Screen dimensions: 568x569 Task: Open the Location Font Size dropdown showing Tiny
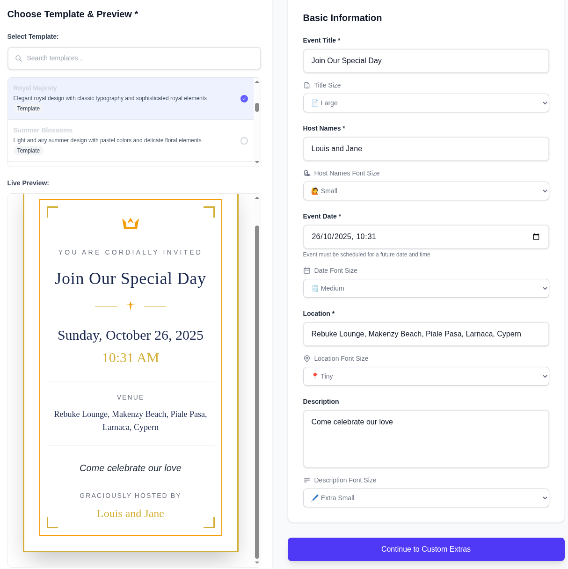pyautogui.click(x=426, y=376)
